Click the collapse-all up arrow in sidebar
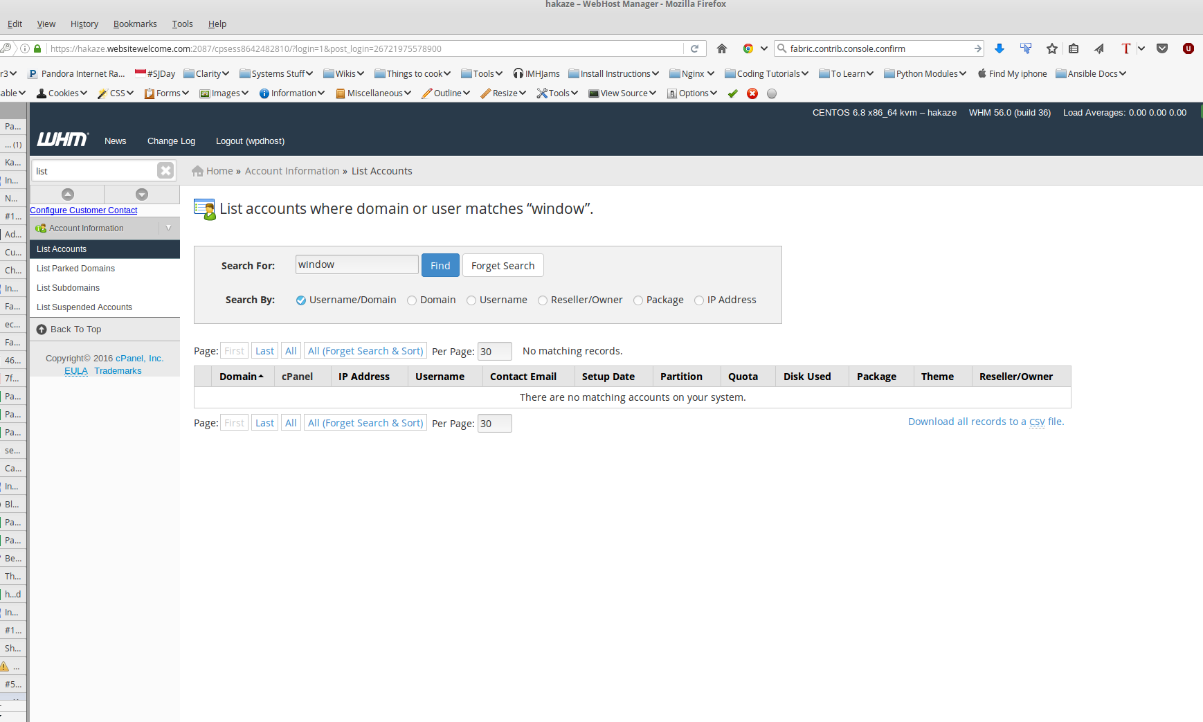This screenshot has height=722, width=1203. coord(67,195)
